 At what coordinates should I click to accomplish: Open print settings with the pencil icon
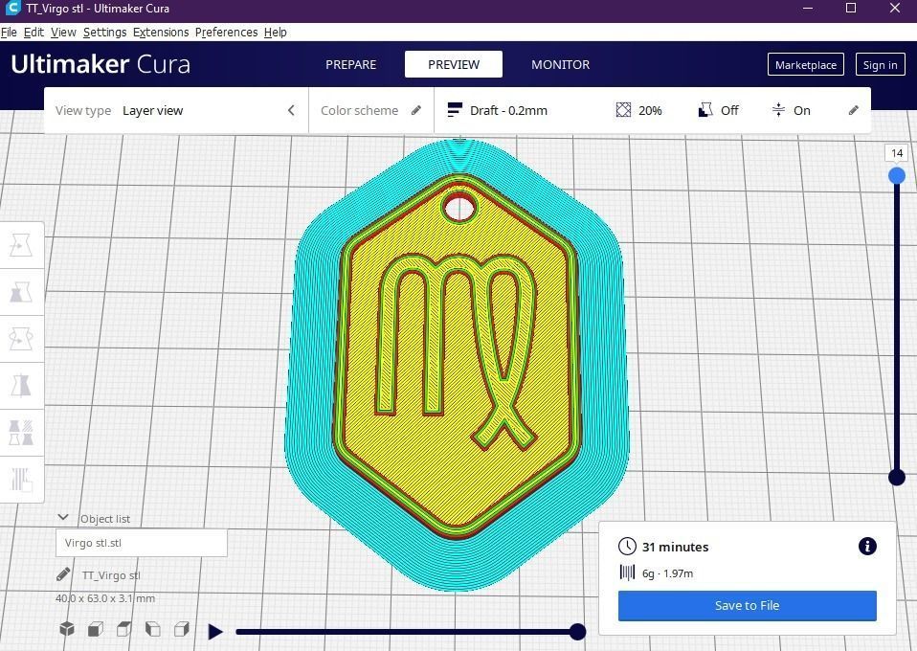tap(853, 110)
